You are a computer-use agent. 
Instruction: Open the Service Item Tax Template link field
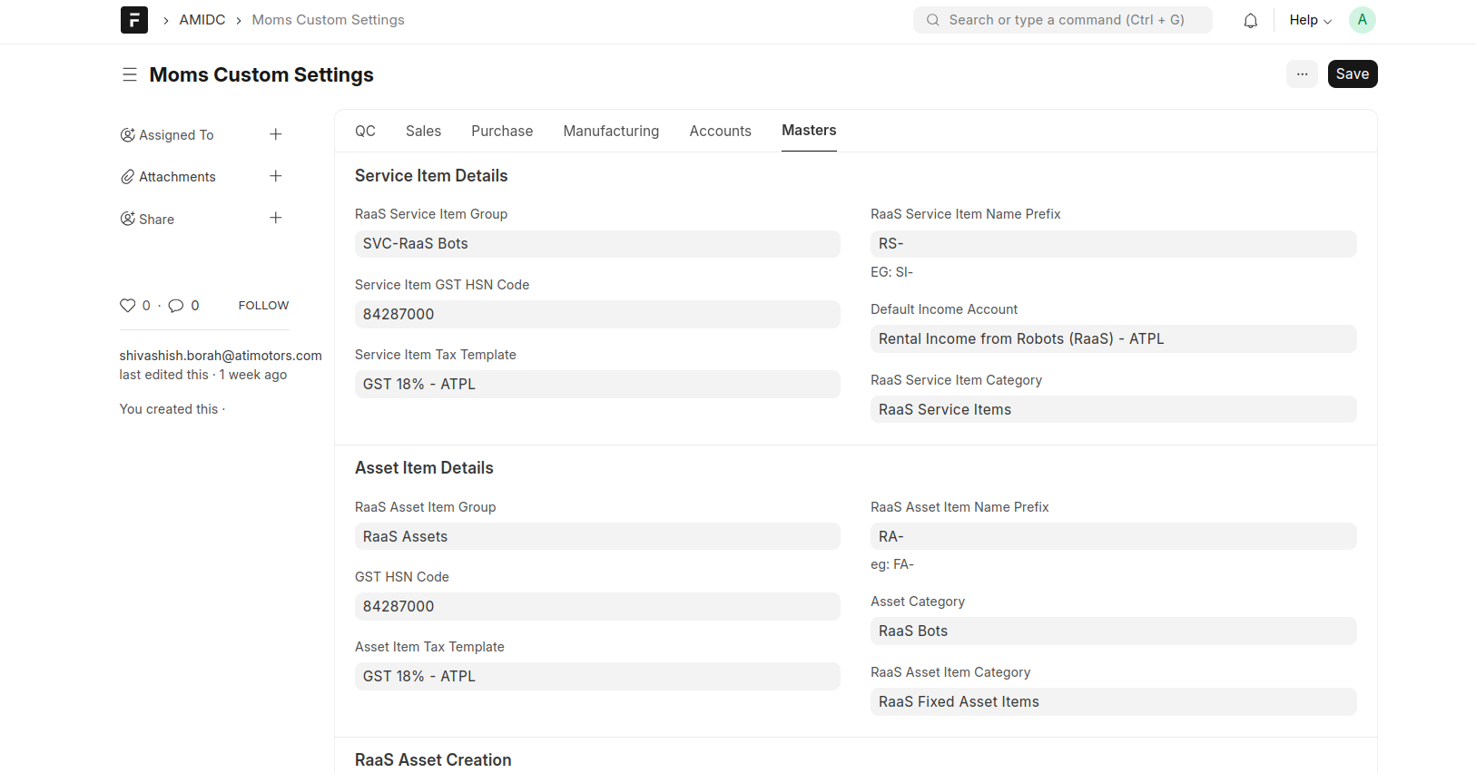(596, 384)
